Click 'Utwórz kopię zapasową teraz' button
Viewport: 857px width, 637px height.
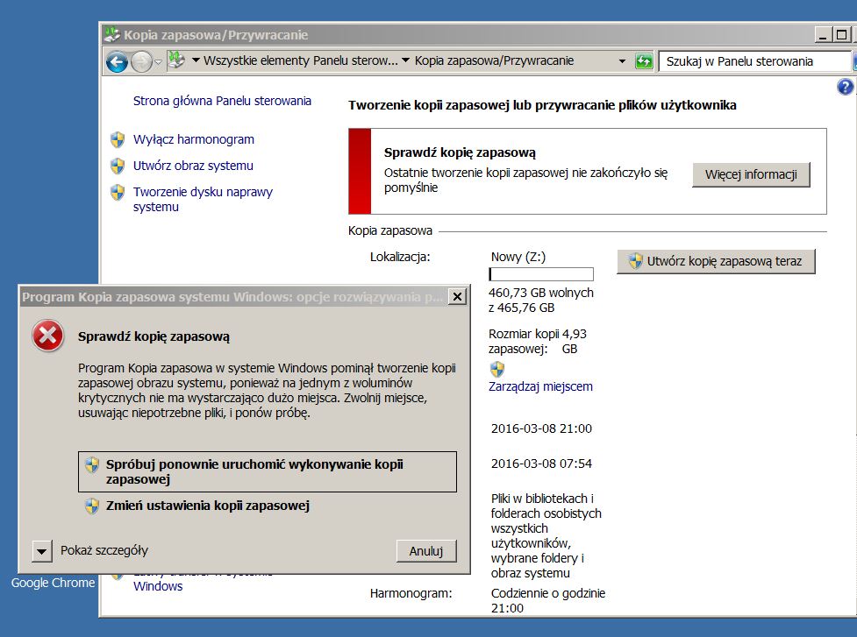pos(716,261)
